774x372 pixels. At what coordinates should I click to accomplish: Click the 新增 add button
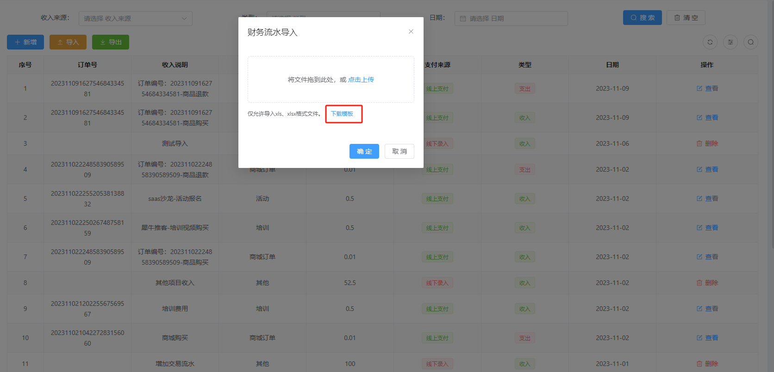pyautogui.click(x=25, y=42)
